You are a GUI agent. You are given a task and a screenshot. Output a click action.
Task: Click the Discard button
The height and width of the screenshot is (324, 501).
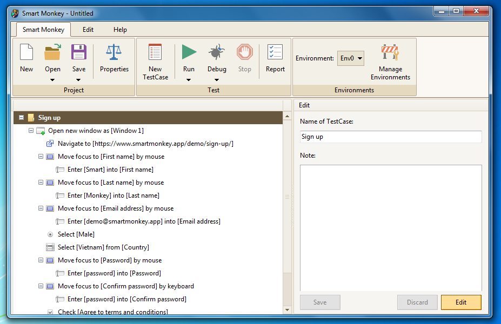pyautogui.click(x=417, y=302)
